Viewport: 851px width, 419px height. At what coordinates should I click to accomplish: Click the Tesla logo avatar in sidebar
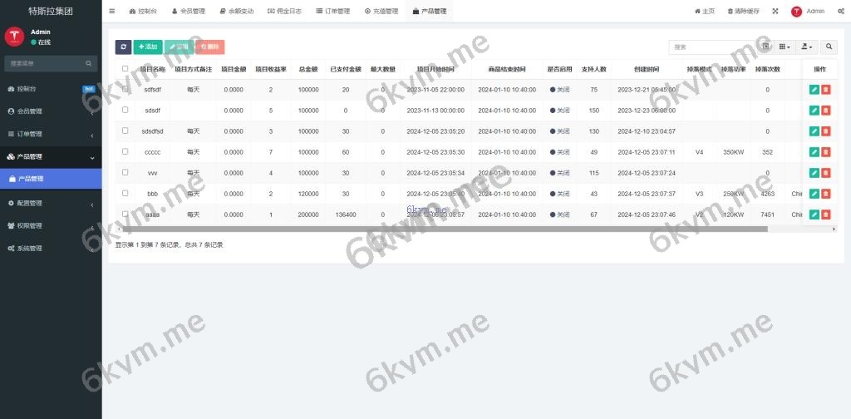point(14,37)
